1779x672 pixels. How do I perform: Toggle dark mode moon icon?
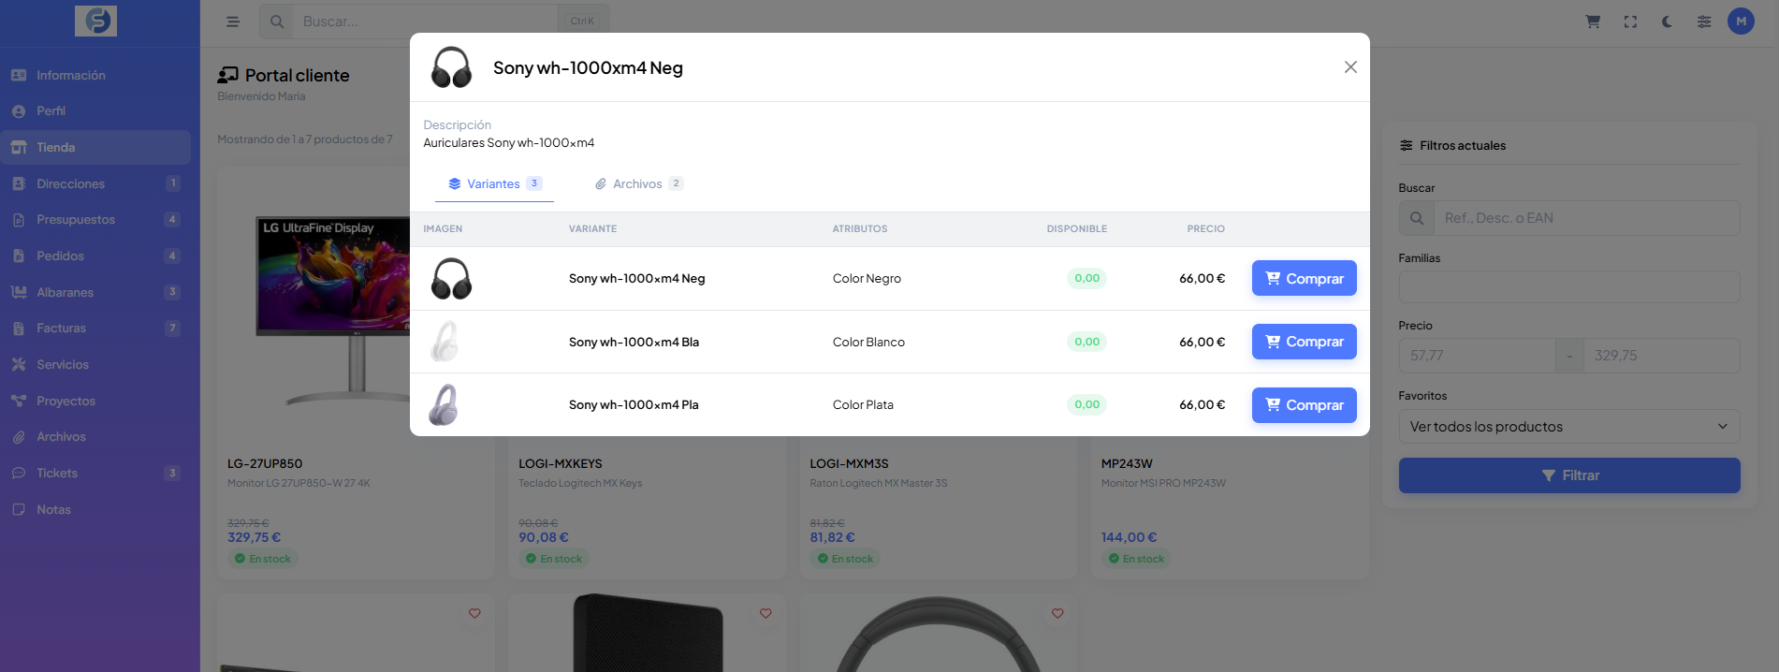click(x=1667, y=22)
